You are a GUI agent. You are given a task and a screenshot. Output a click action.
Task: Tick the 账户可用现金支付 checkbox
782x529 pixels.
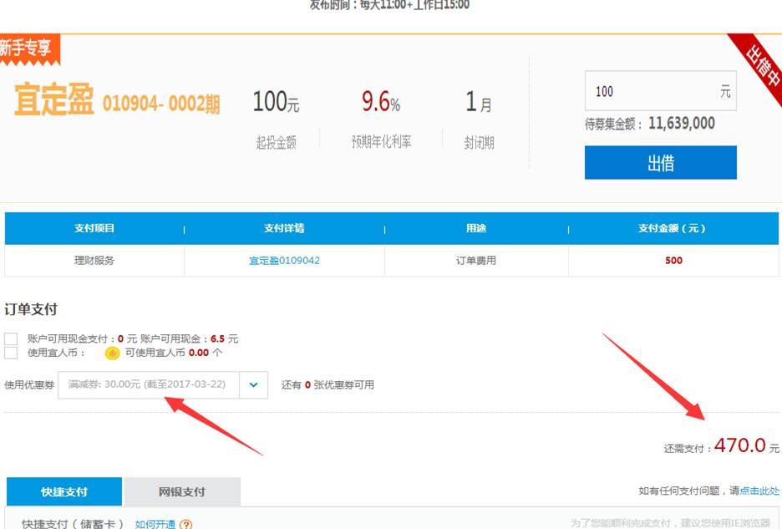[x=11, y=338]
